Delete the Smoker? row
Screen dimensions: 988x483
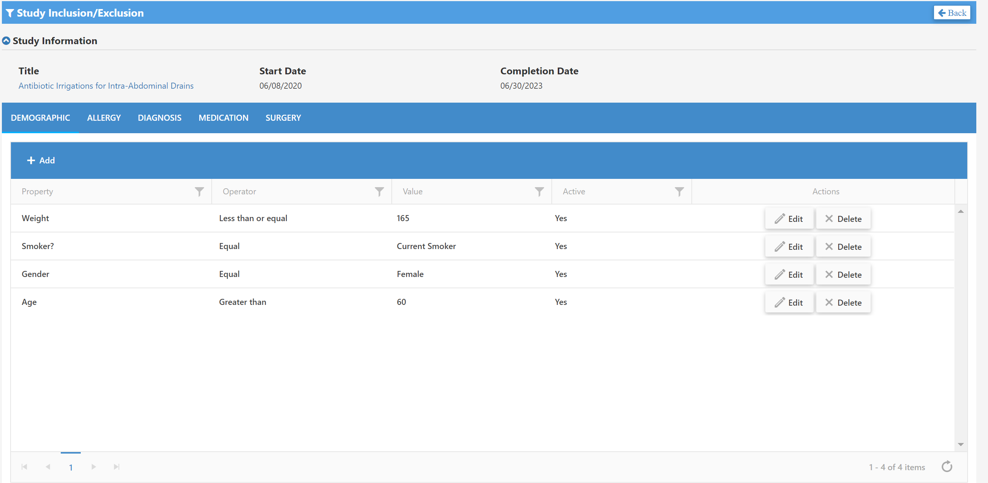click(843, 247)
